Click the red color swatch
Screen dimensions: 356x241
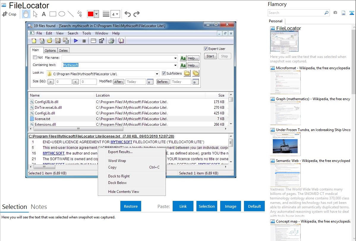click(x=91, y=14)
